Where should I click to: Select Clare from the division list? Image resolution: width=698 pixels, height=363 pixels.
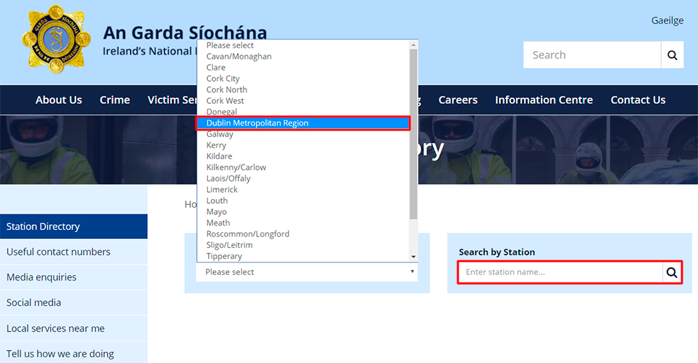(x=303, y=67)
